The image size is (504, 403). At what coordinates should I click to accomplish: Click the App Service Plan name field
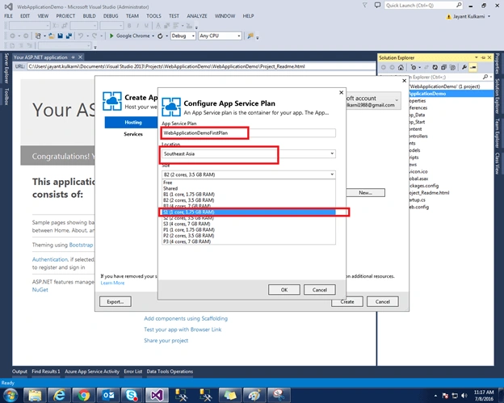pyautogui.click(x=249, y=132)
